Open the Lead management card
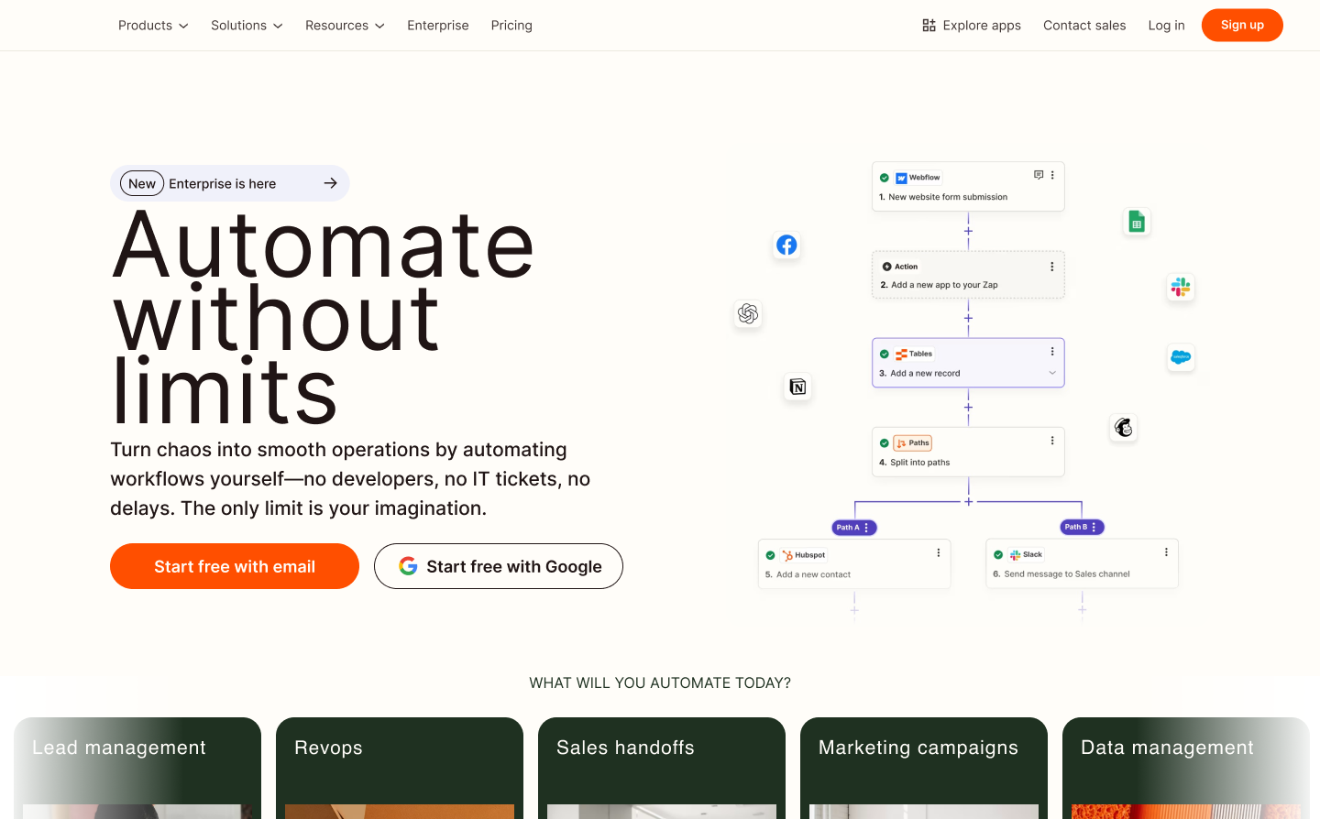Image resolution: width=1320 pixels, height=819 pixels. (x=137, y=768)
